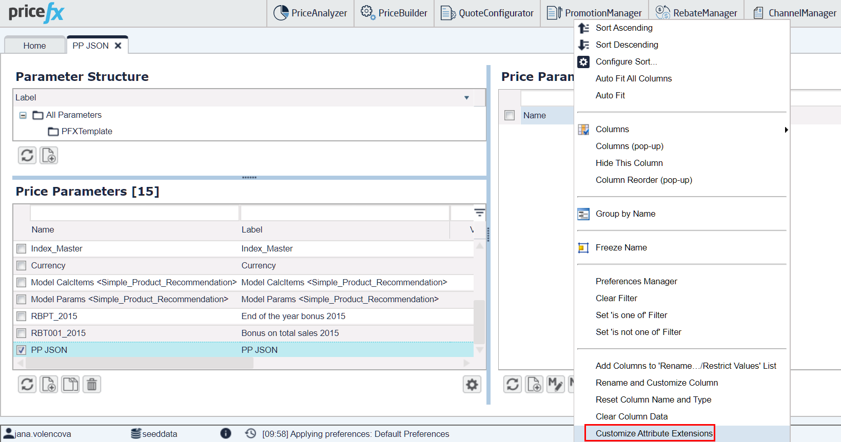Tick the Currency row checkbox

point(22,266)
